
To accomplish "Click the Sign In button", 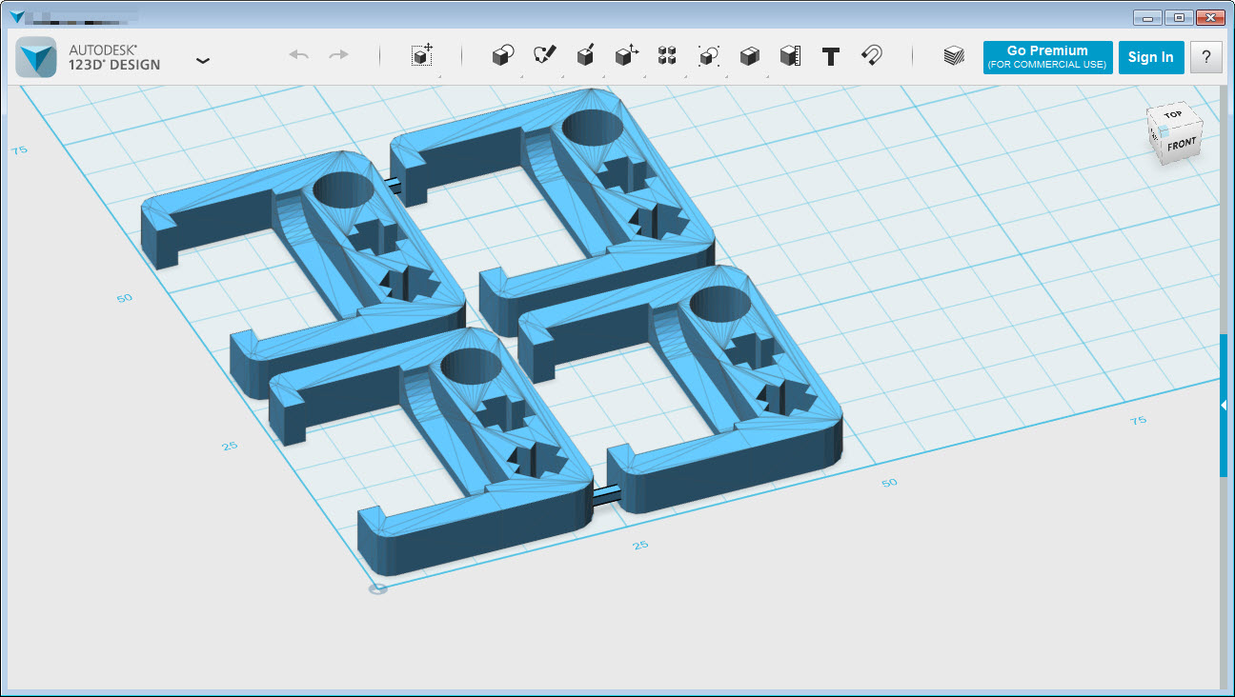I will click(x=1150, y=57).
